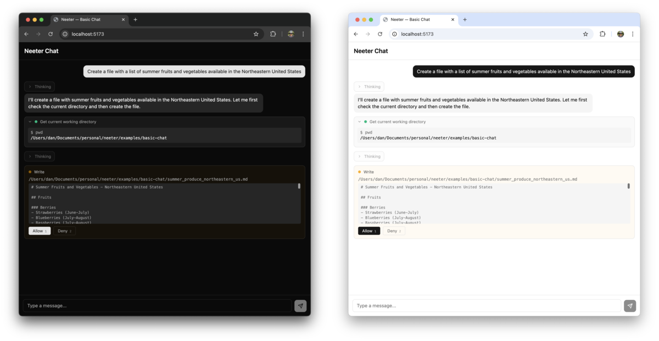The height and width of the screenshot is (341, 659).
Task: Collapse 'Get current working directory' in the light chat
Action: pyautogui.click(x=360, y=122)
